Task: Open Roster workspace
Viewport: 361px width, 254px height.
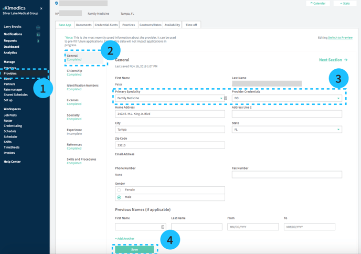Action: [8, 121]
